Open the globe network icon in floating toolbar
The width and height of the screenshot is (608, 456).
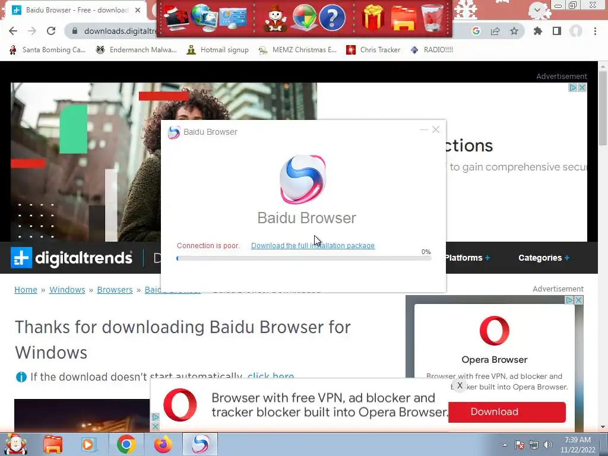[x=204, y=17]
